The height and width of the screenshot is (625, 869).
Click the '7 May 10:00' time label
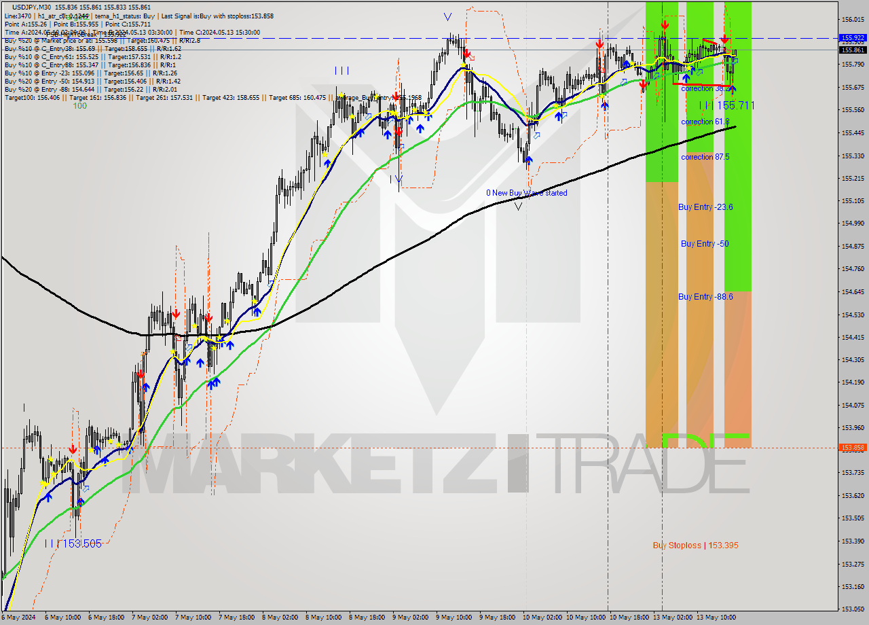click(192, 618)
